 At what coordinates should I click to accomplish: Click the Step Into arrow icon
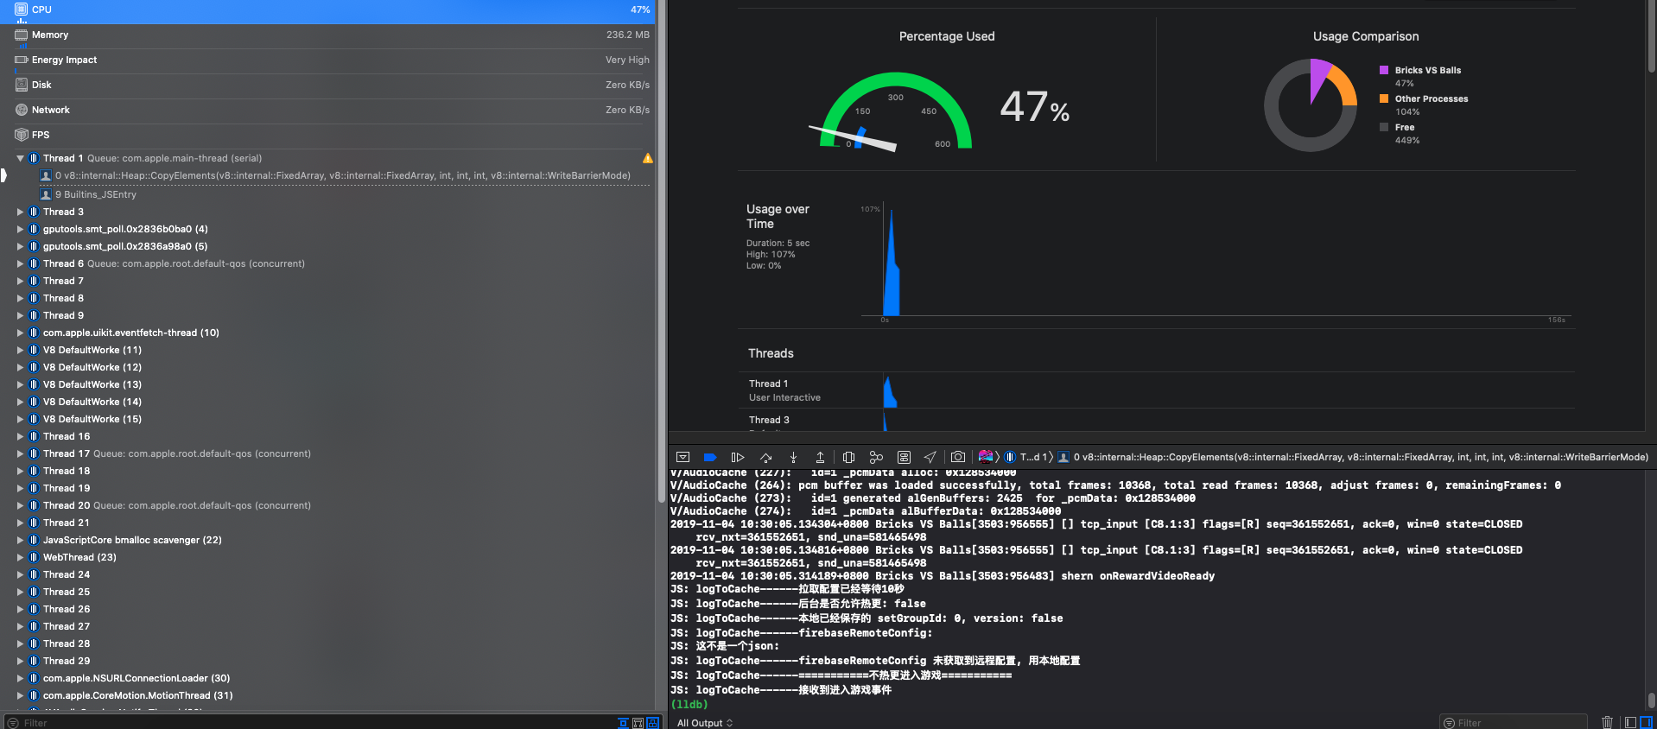click(793, 457)
